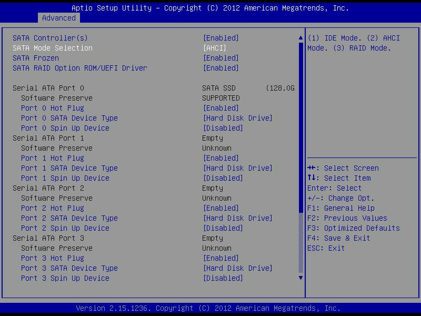Click F1: General Help hint

(341, 208)
